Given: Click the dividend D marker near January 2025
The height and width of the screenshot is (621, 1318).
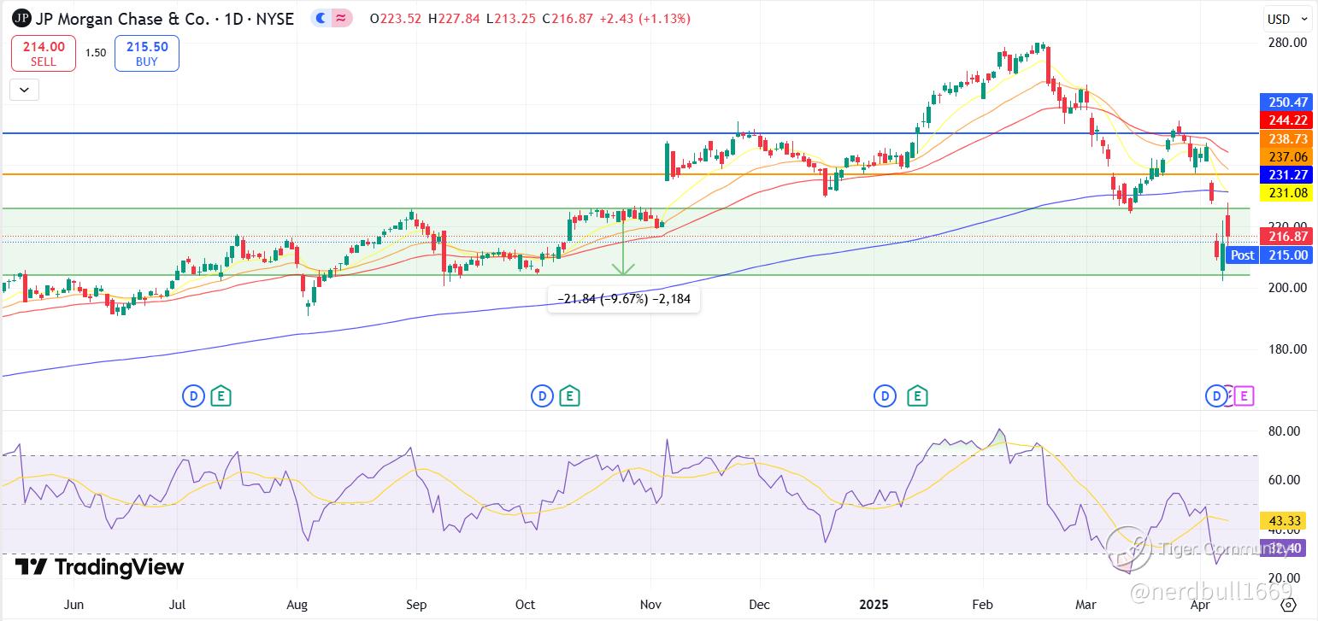Looking at the screenshot, I should [886, 395].
